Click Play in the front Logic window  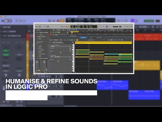(x=64, y=27)
